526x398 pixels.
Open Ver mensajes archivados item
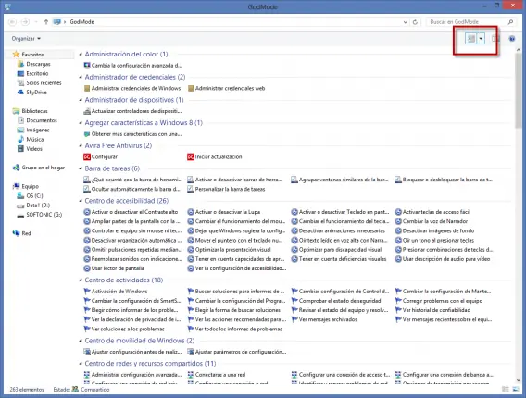click(x=324, y=319)
